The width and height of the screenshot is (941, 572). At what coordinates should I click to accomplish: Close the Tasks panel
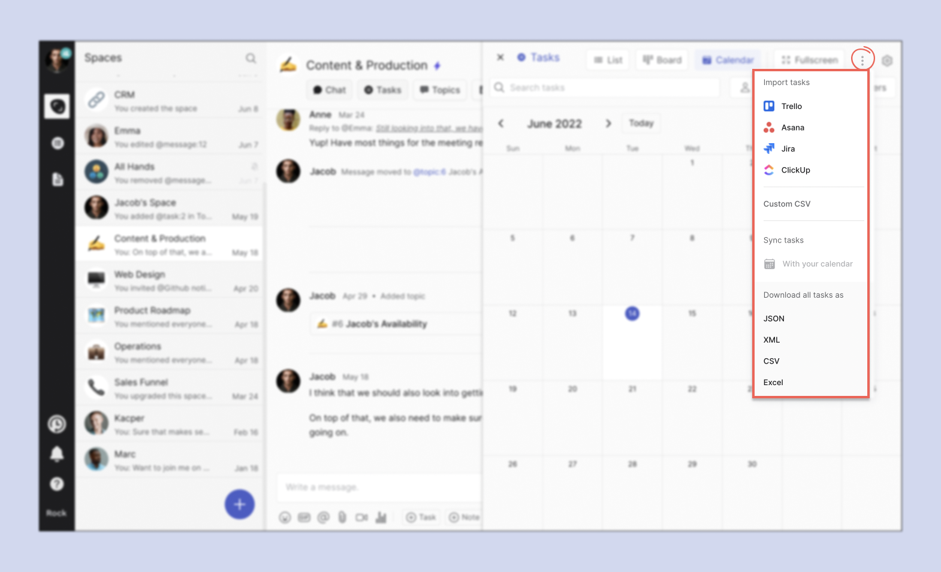click(x=500, y=57)
